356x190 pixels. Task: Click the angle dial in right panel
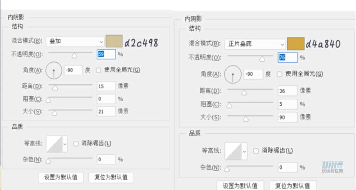233,74
